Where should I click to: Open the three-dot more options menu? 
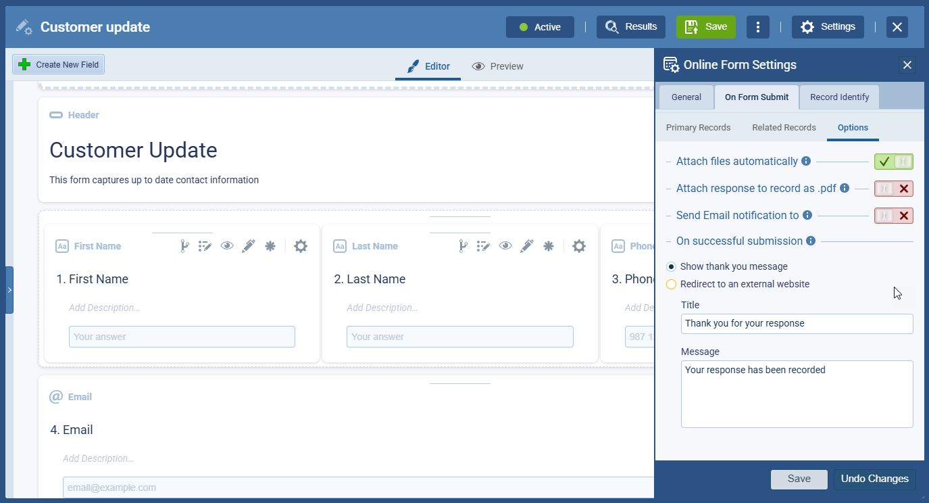point(758,27)
